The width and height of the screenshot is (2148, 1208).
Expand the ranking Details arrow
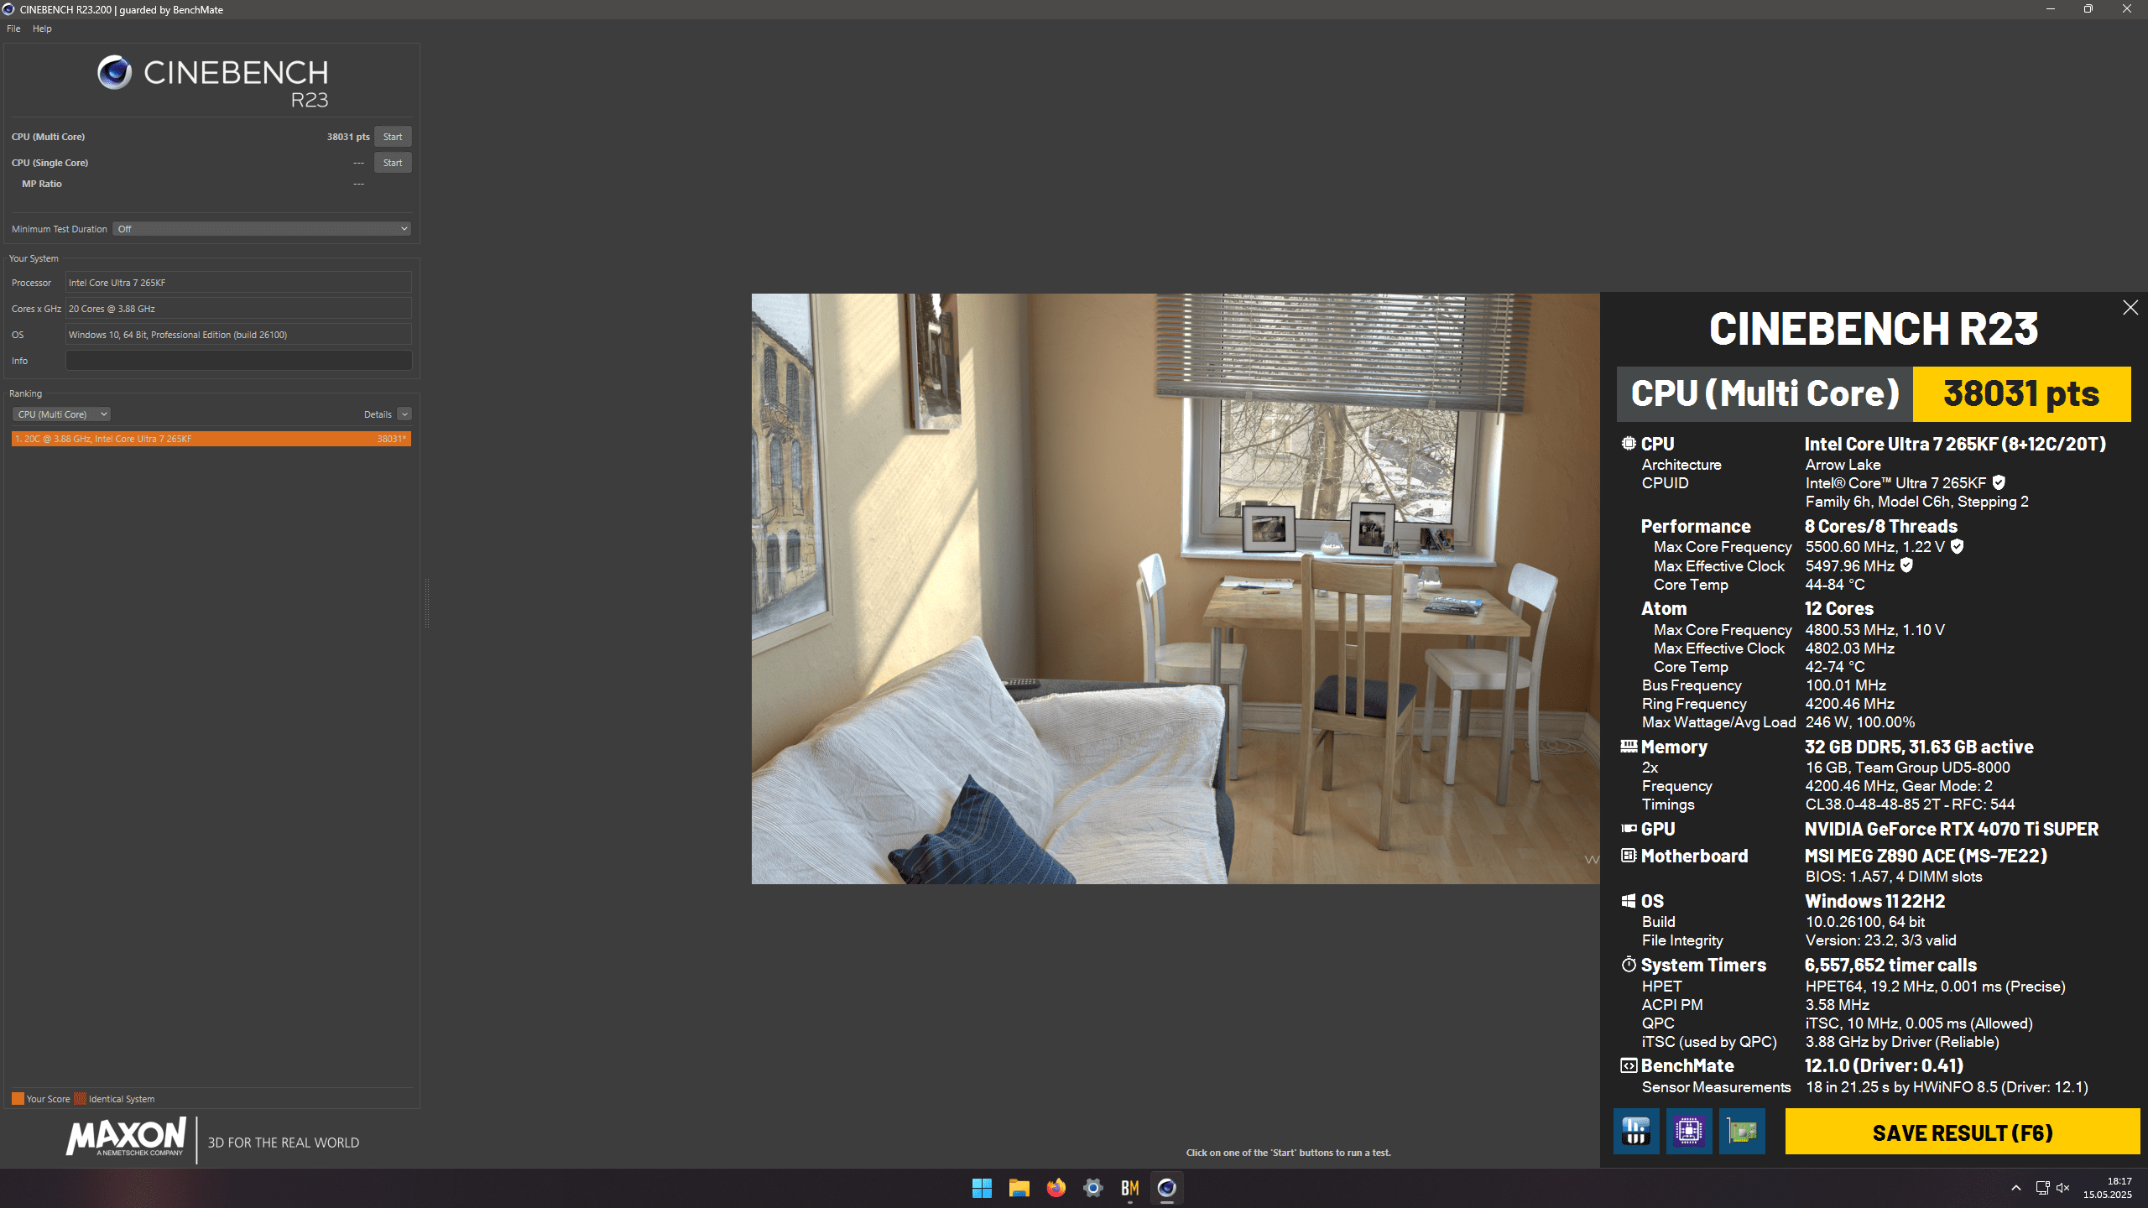[404, 414]
